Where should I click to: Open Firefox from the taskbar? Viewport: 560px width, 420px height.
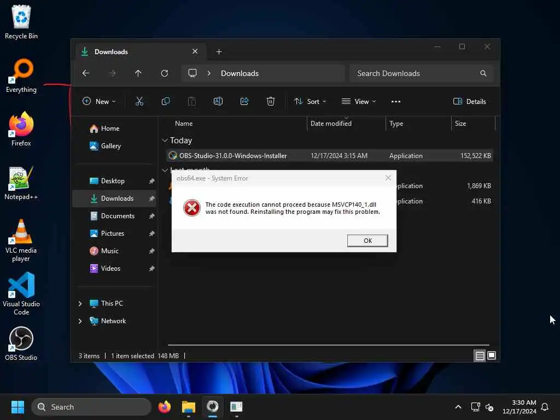click(165, 407)
